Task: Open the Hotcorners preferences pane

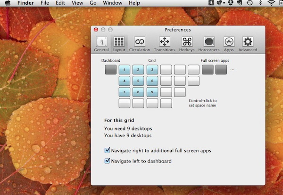Action: point(209,44)
